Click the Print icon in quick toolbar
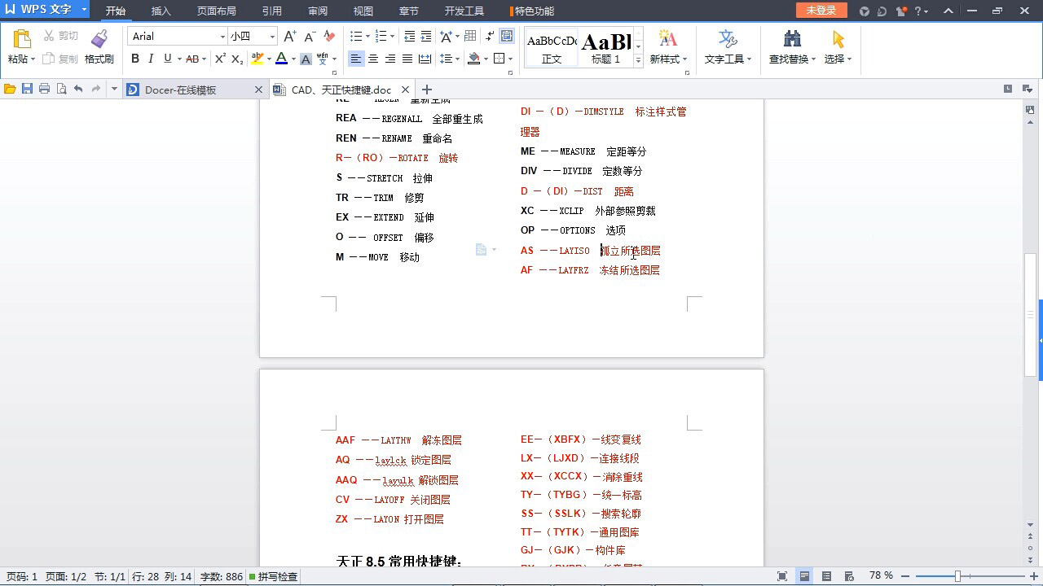1043x586 pixels. tap(44, 89)
